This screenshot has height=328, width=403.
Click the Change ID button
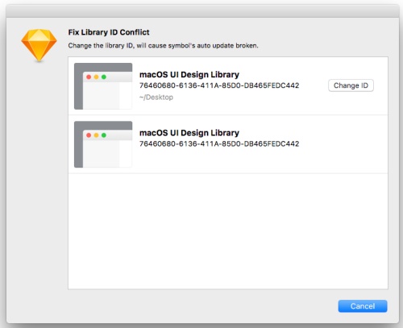click(x=351, y=85)
